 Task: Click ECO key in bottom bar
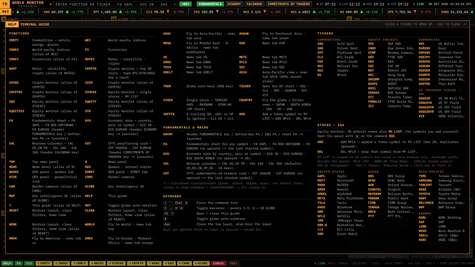(29, 263)
